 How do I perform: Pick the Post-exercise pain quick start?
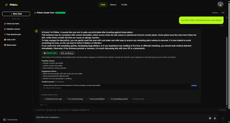tap(12, 34)
